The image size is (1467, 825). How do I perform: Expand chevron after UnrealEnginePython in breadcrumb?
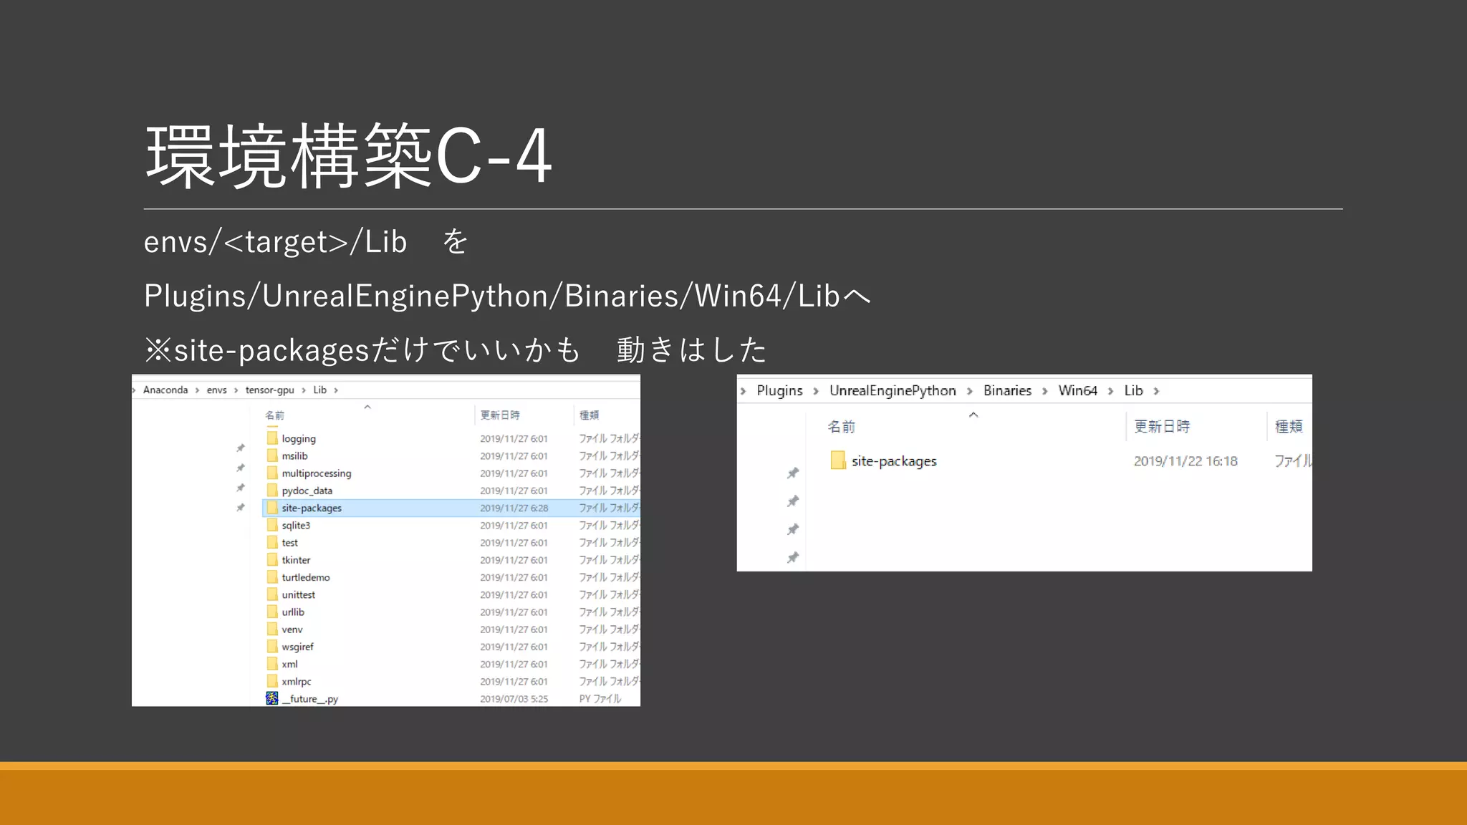(x=970, y=391)
